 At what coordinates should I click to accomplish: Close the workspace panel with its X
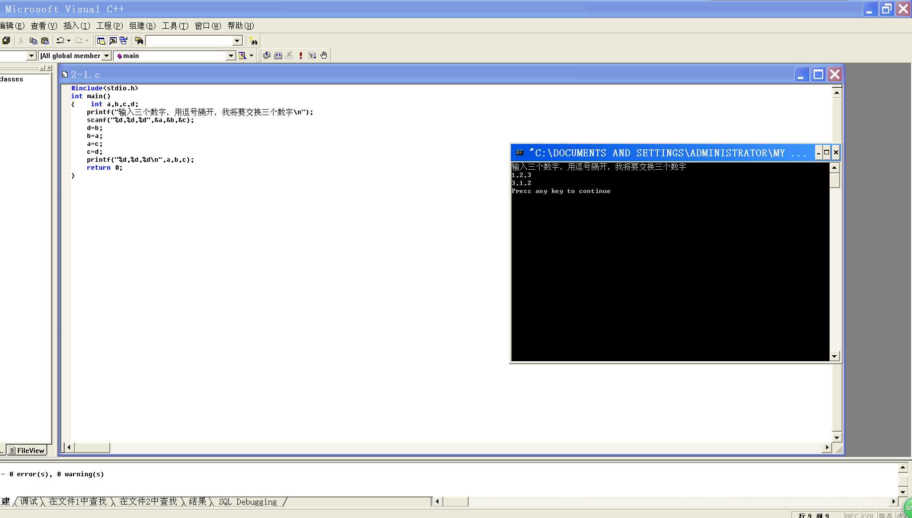[x=49, y=68]
